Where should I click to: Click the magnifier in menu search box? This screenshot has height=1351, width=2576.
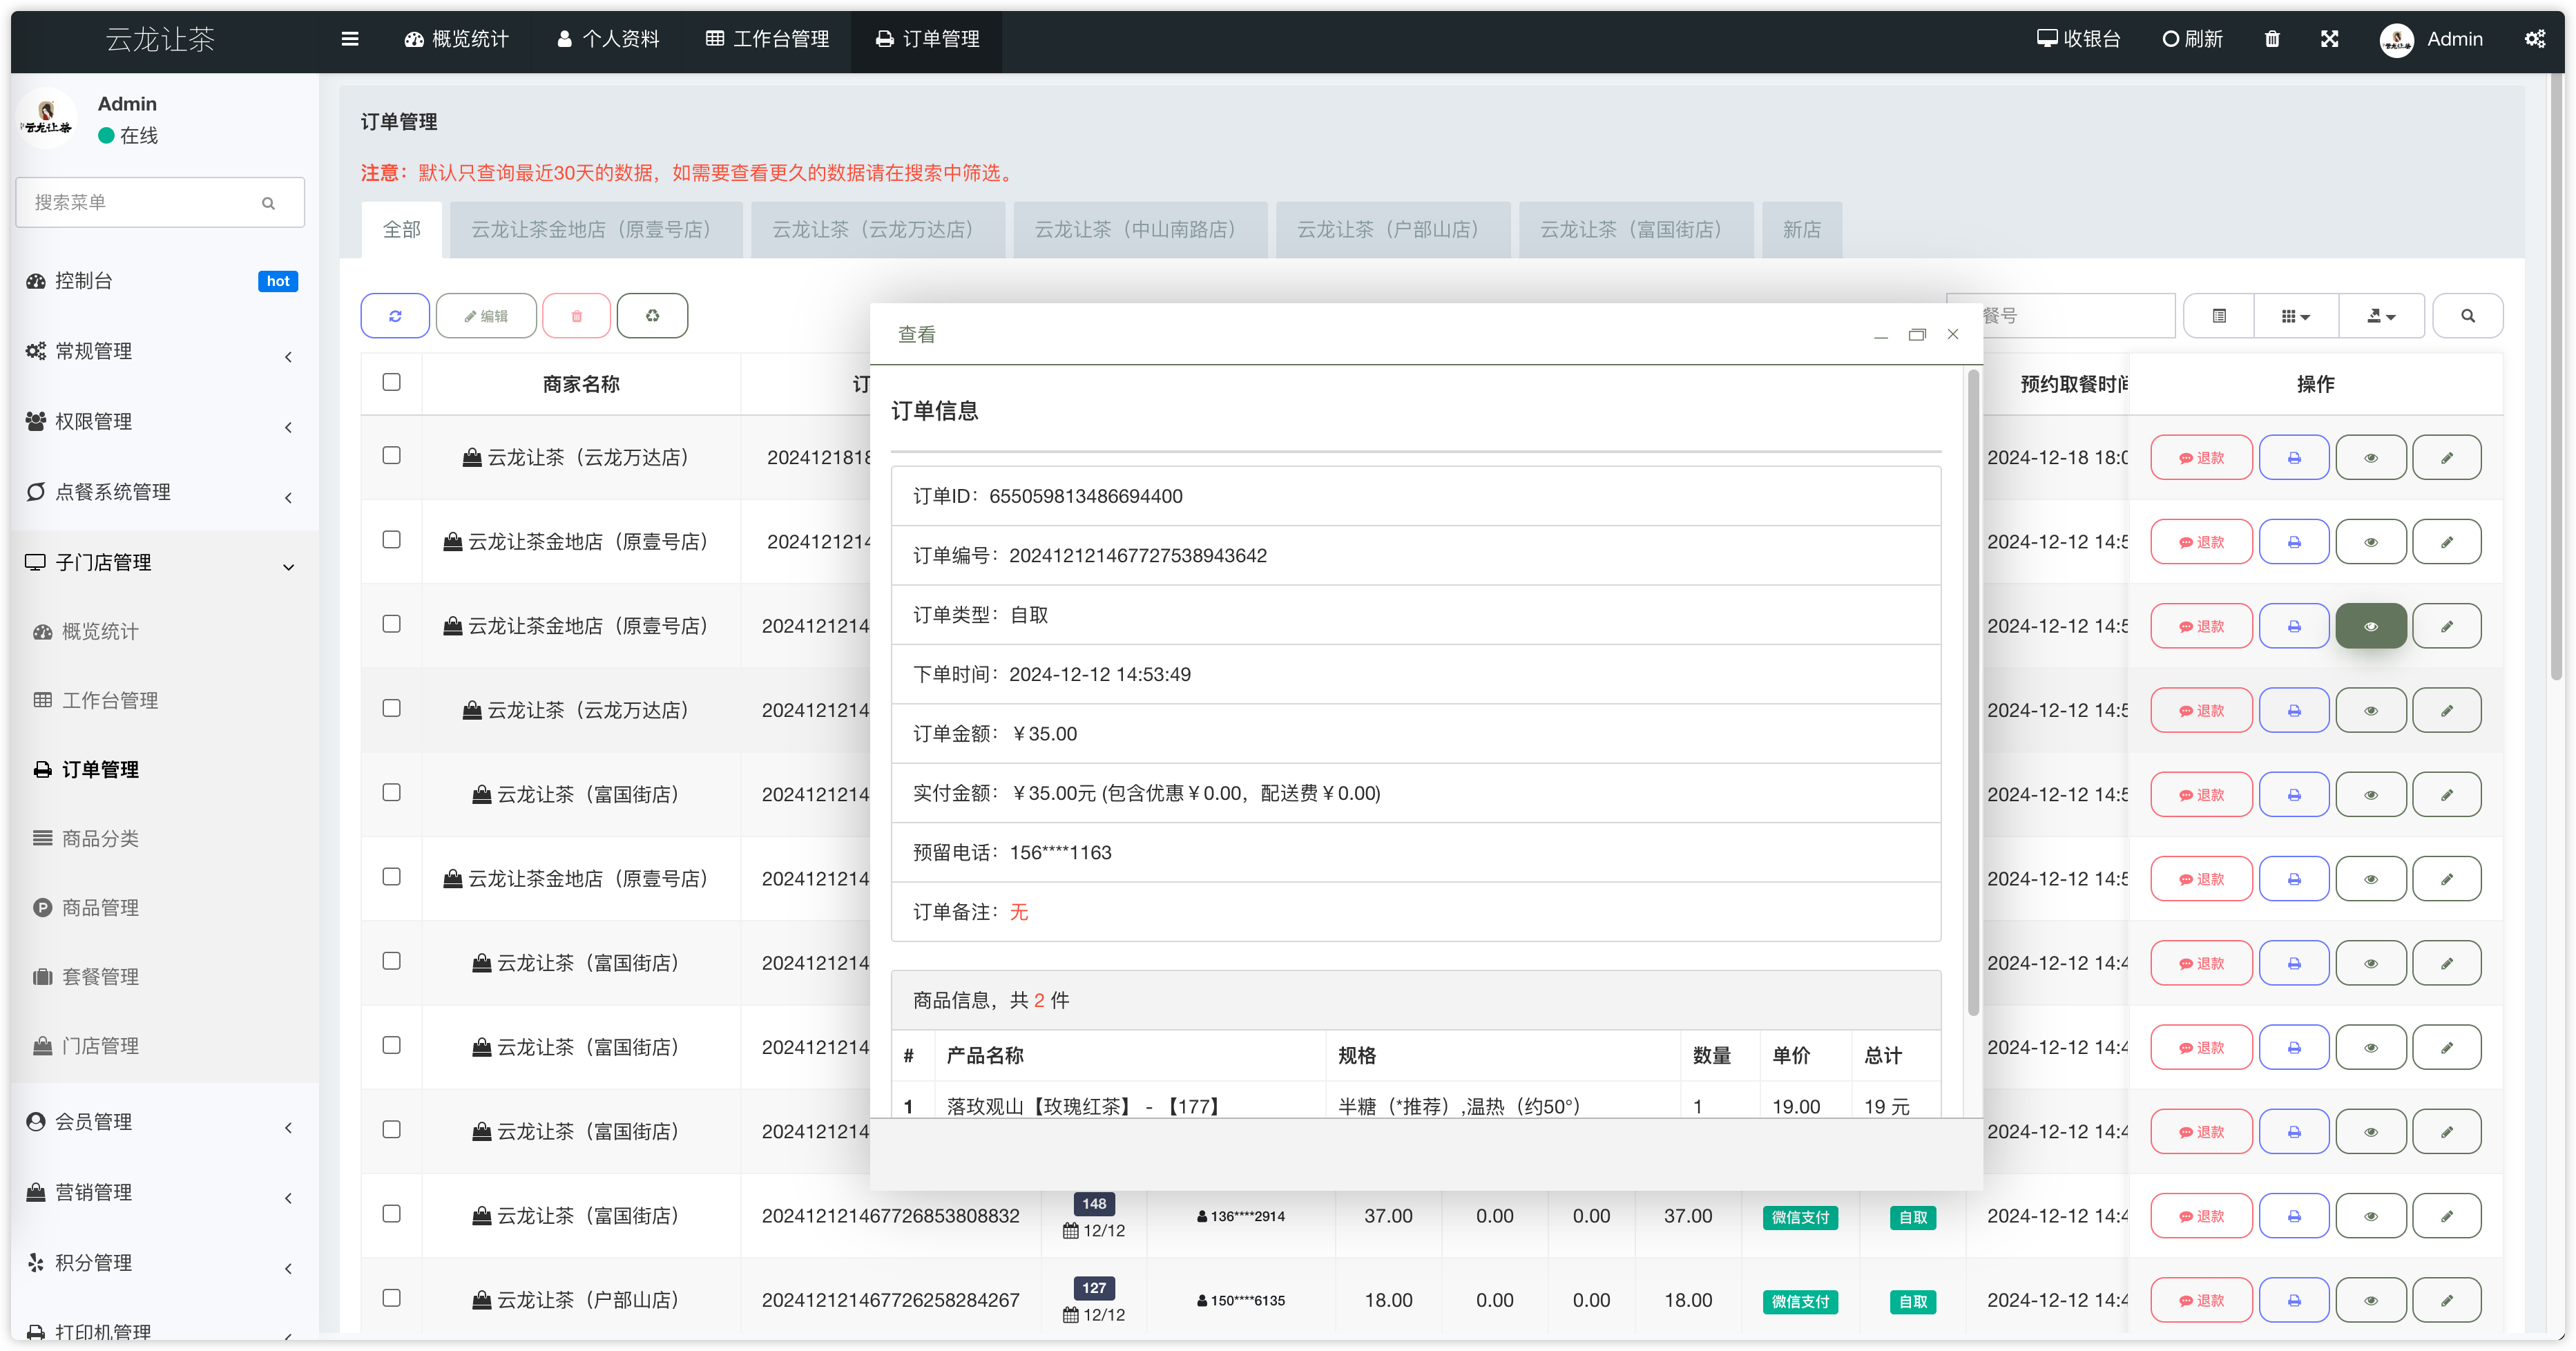tap(268, 203)
